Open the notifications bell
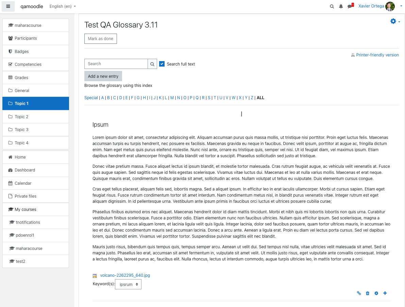This screenshot has width=405, height=307. tap(341, 6)
